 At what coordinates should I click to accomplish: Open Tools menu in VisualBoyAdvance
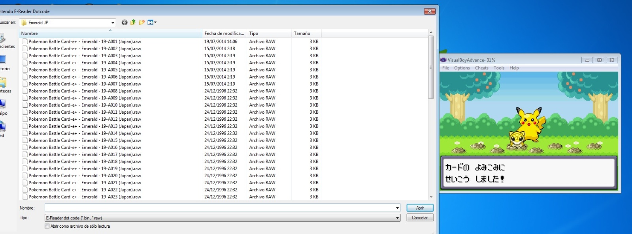(x=499, y=68)
